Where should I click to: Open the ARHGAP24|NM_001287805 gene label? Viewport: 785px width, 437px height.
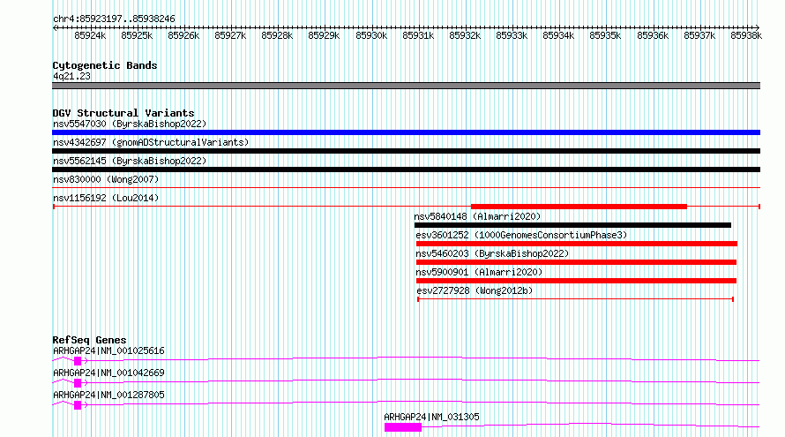pos(108,395)
